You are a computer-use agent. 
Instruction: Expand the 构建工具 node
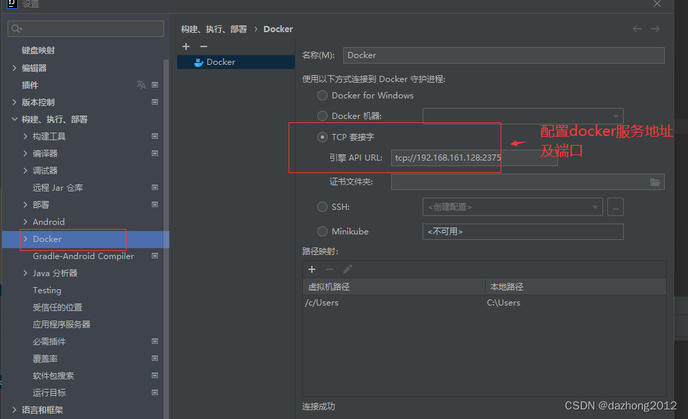coord(25,137)
